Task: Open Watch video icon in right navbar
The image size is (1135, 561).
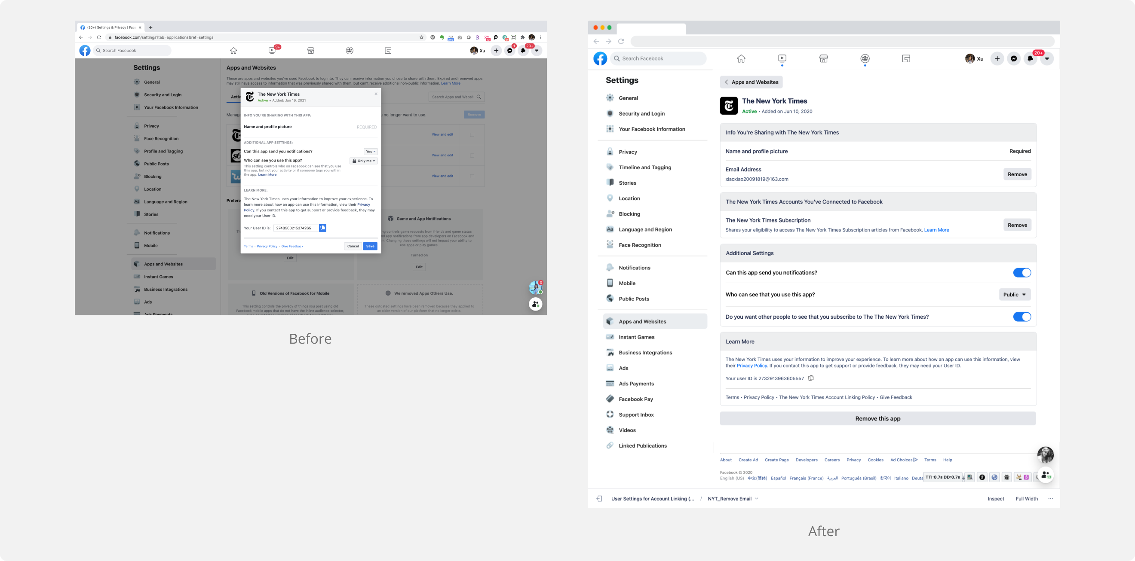Action: 782,58
